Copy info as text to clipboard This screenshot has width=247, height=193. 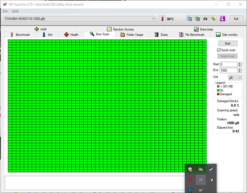tap(189, 19)
